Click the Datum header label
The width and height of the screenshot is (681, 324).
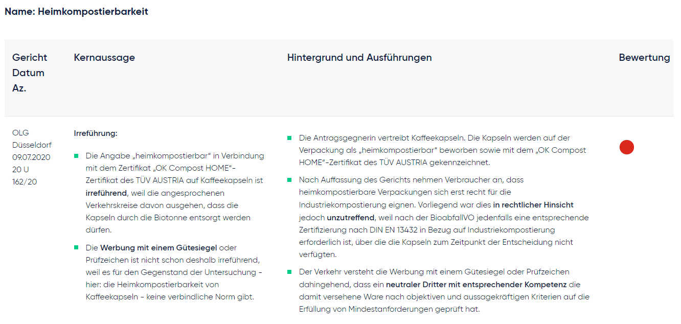pos(28,73)
